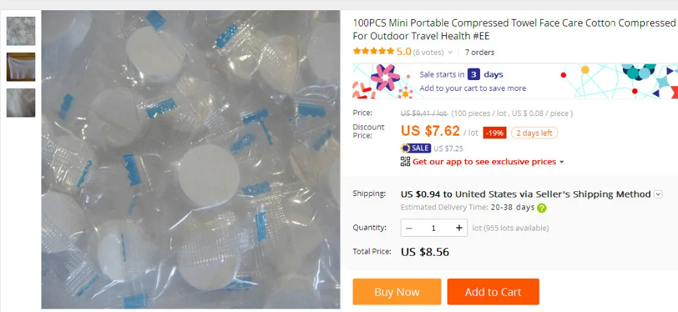Expand the exclusive app prices arrow
This screenshot has height=312, width=678.
(x=561, y=162)
